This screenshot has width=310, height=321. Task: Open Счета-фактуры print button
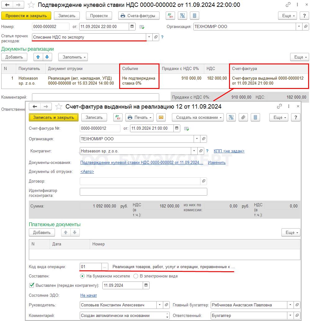pyautogui.click(x=139, y=16)
